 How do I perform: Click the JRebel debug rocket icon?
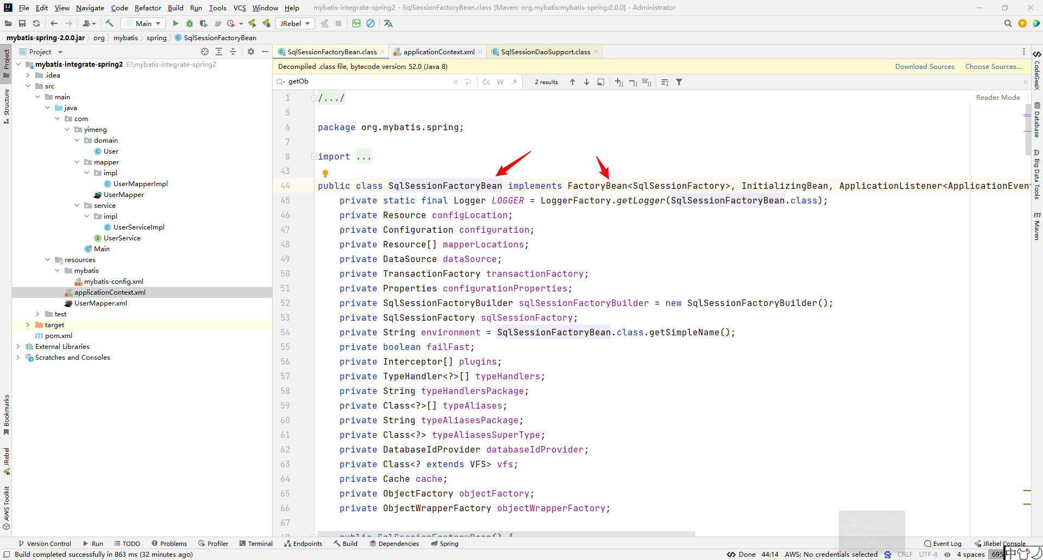click(x=266, y=23)
